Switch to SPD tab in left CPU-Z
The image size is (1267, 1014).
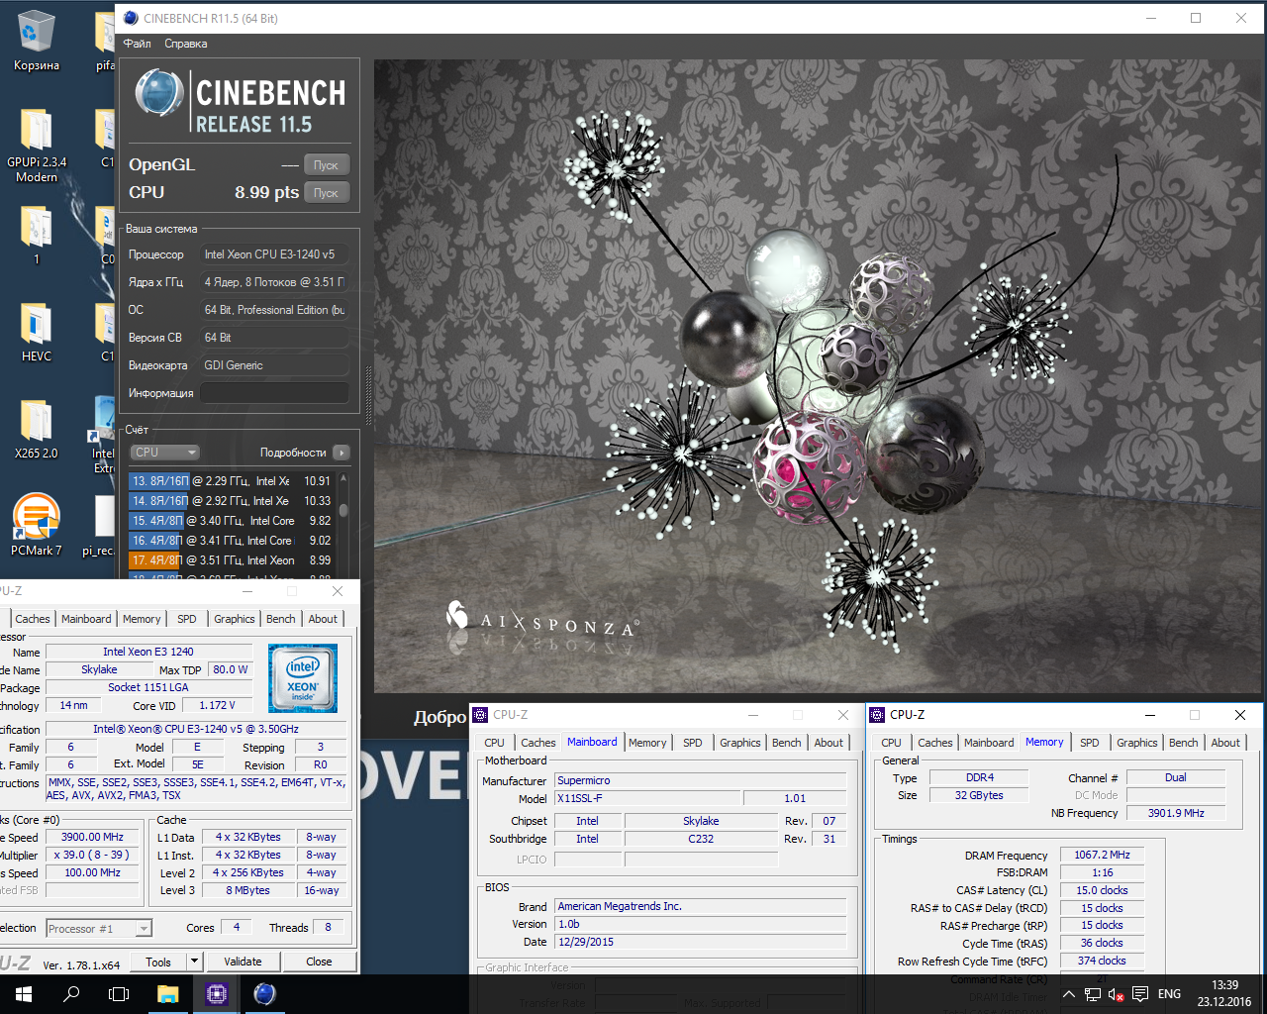pyautogui.click(x=187, y=619)
